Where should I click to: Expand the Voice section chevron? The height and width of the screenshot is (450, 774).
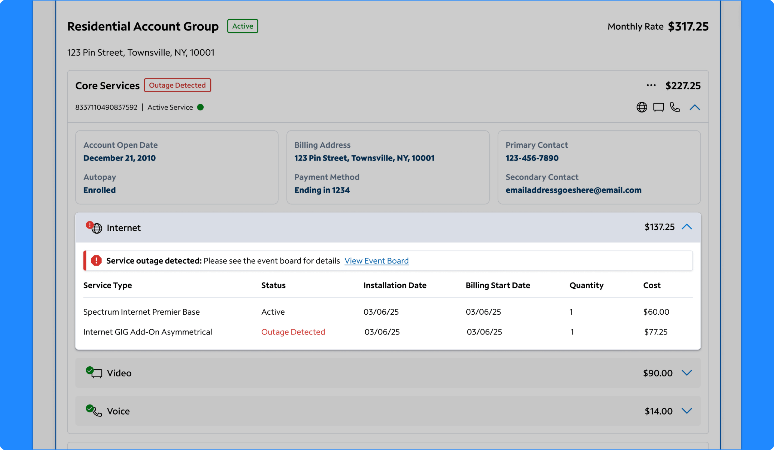tap(687, 411)
